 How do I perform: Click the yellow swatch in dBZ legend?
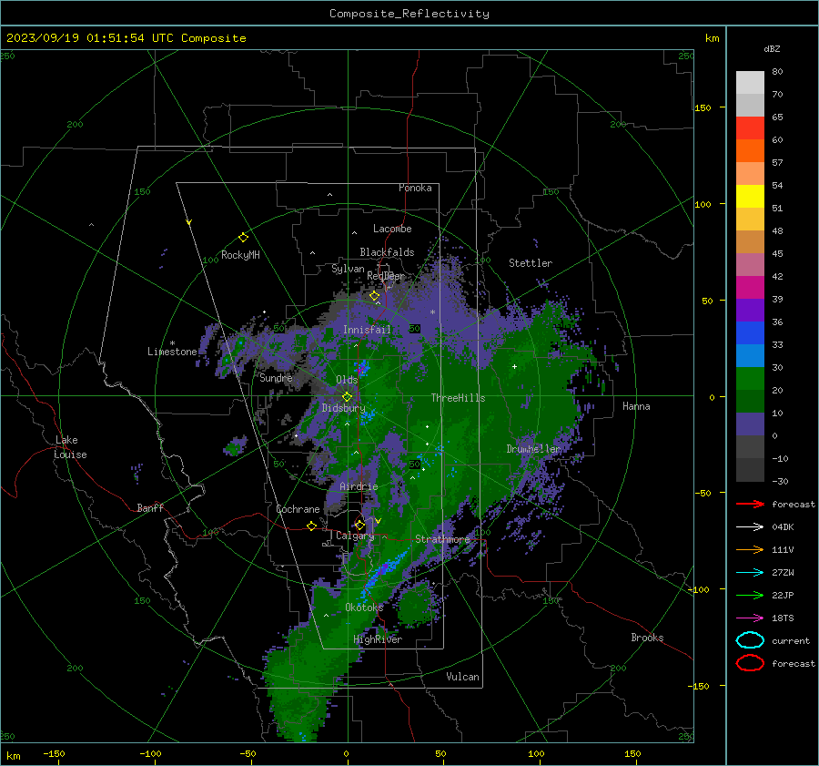click(x=750, y=197)
